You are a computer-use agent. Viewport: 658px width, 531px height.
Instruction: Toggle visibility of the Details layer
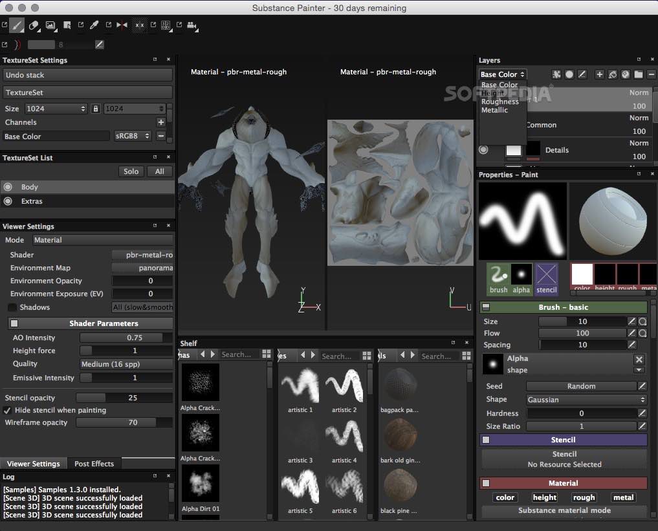tap(483, 149)
